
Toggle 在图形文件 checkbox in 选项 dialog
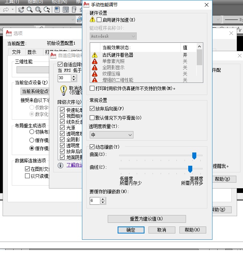coord(27,169)
